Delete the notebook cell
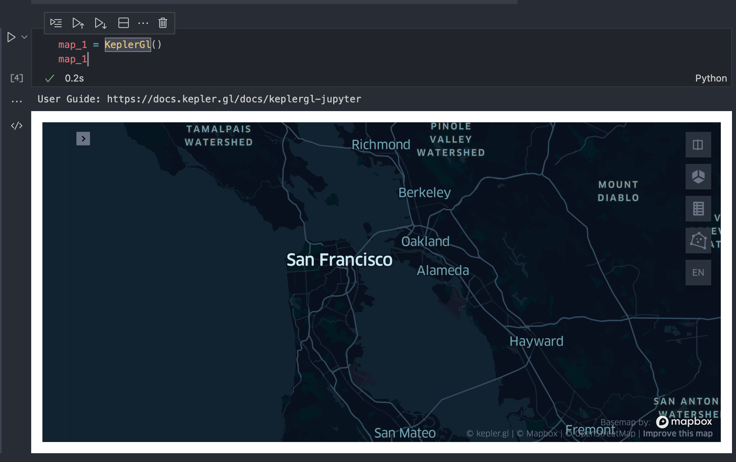The height and width of the screenshot is (462, 736). [x=162, y=23]
